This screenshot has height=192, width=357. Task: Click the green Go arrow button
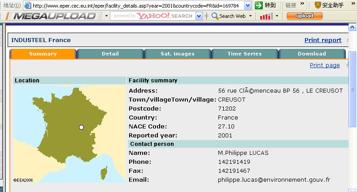click(x=259, y=5)
